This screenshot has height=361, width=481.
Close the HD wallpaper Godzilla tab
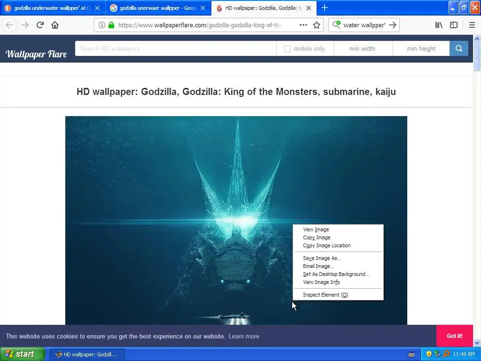309,8
